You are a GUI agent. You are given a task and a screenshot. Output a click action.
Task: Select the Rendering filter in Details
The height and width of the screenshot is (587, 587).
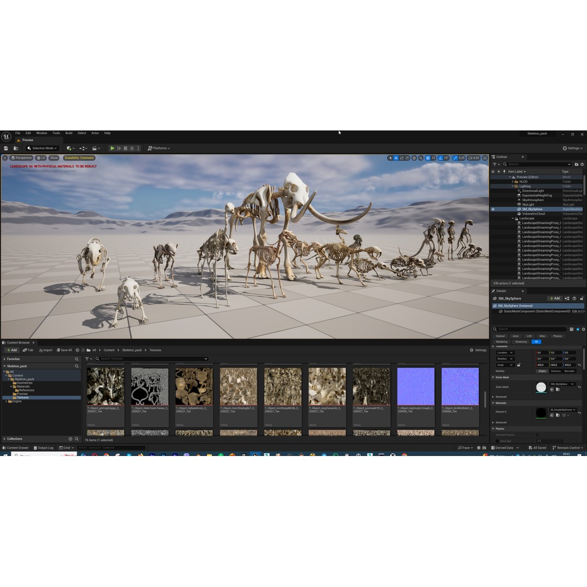(x=502, y=342)
